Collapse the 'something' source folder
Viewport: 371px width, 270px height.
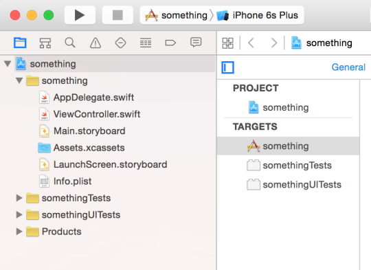coord(19,80)
